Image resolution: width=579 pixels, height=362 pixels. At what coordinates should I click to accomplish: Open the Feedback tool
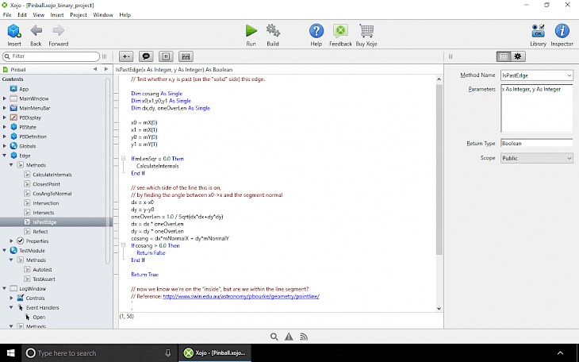pos(340,35)
